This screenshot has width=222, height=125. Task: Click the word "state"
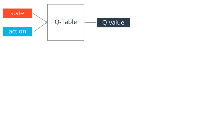pos(17,13)
